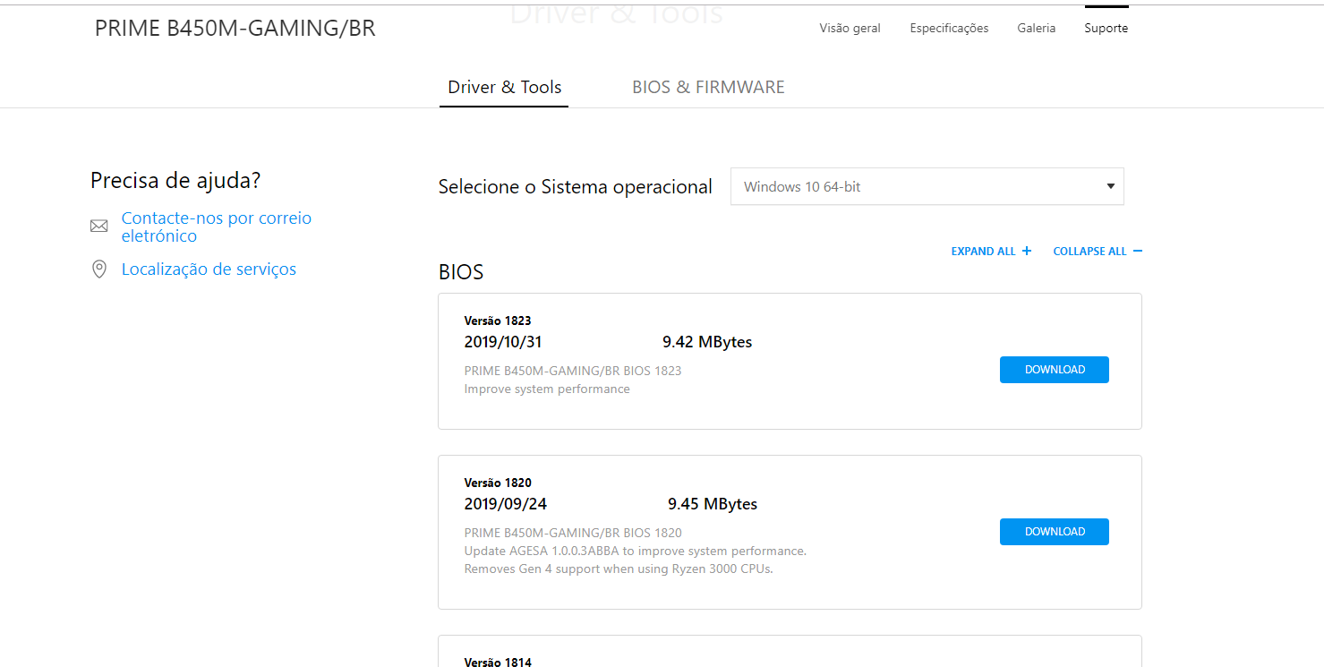Click the text Versão 1820
1324x667 pixels.
click(x=498, y=483)
